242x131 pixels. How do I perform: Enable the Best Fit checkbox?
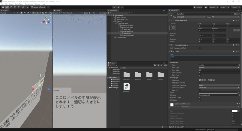pyautogui.click(x=200, y=90)
